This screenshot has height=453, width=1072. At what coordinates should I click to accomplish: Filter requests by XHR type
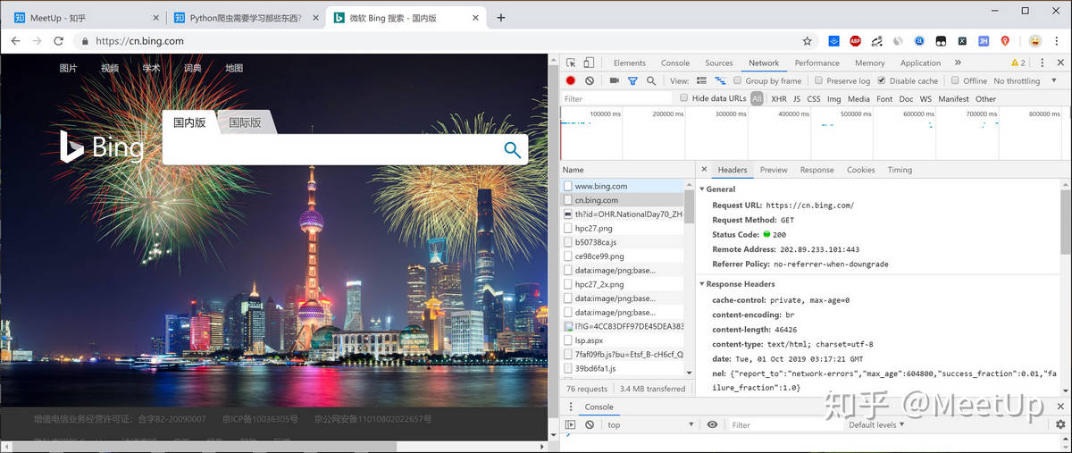pyautogui.click(x=778, y=99)
